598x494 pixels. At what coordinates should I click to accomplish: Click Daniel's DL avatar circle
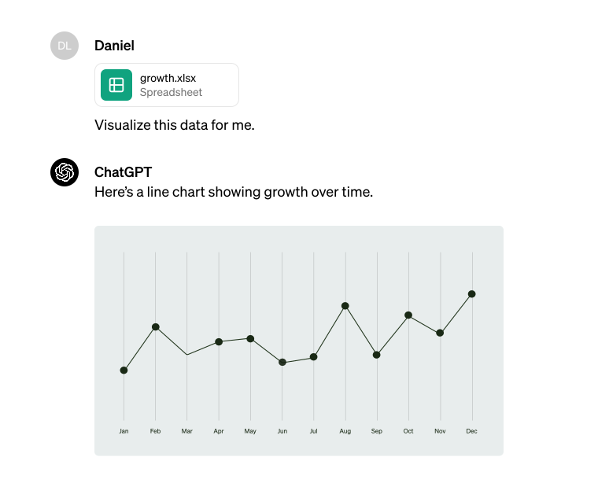pyautogui.click(x=65, y=46)
